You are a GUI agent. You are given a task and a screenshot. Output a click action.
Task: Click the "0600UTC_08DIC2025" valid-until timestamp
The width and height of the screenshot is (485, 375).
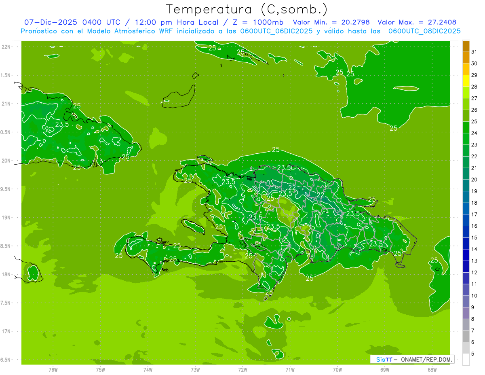click(424, 31)
